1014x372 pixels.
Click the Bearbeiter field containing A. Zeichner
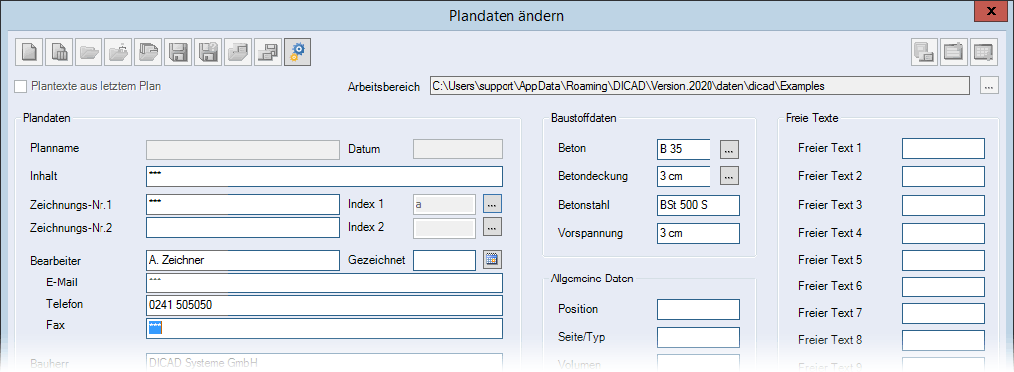pyautogui.click(x=243, y=260)
